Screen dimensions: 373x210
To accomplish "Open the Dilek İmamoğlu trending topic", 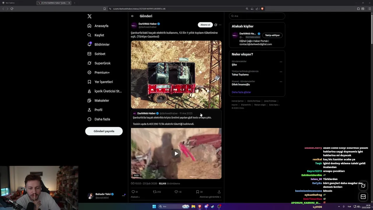I will click(241, 85).
